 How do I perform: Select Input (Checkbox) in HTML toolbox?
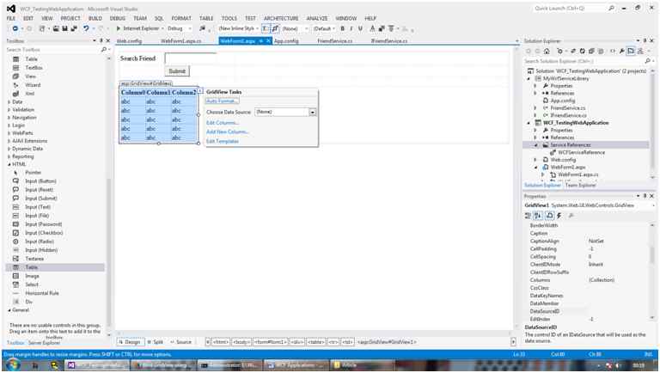point(44,233)
